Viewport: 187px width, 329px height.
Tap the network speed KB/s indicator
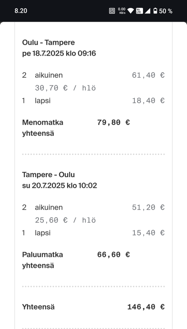coord(122,11)
